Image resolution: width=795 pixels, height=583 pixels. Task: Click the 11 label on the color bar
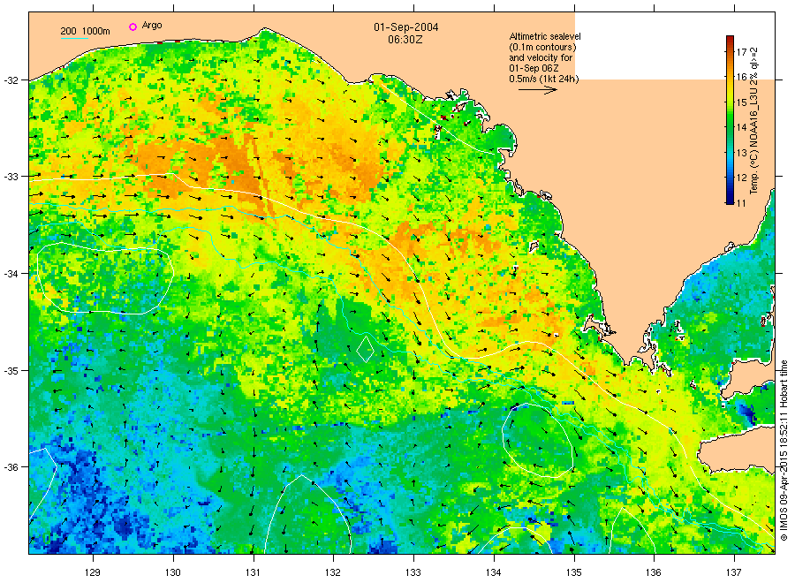(x=742, y=203)
